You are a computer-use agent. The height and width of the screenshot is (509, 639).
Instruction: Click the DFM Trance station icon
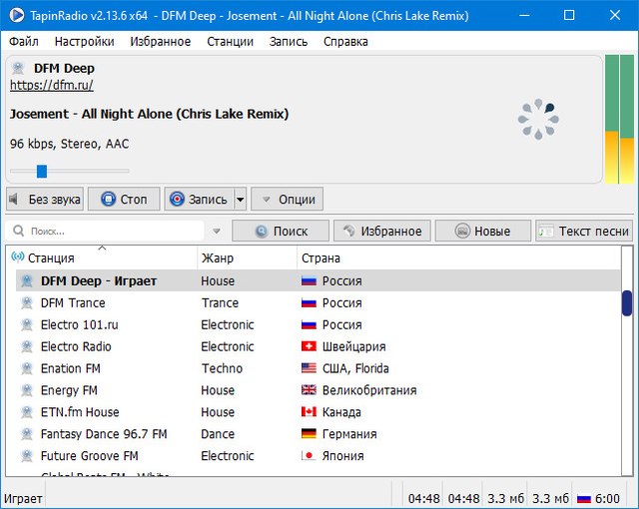click(x=27, y=303)
